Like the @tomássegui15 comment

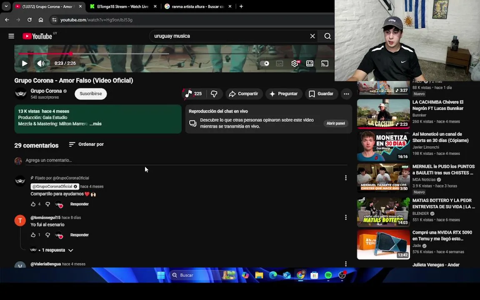click(33, 235)
